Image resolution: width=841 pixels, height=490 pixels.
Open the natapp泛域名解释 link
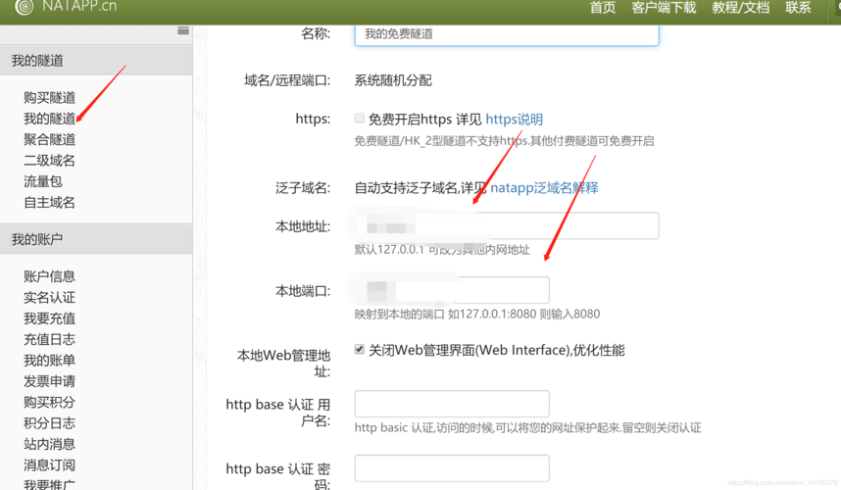544,188
